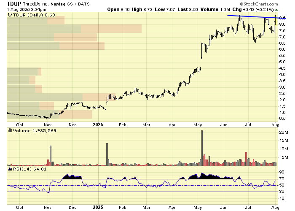Click the exchange text Nasdaq GS + BATS
This screenshot has height=211, width=295.
pos(70,4)
